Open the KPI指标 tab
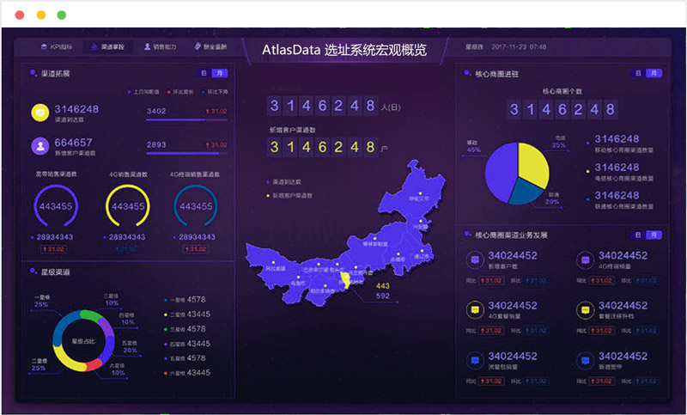This screenshot has width=687, height=415. click(57, 47)
